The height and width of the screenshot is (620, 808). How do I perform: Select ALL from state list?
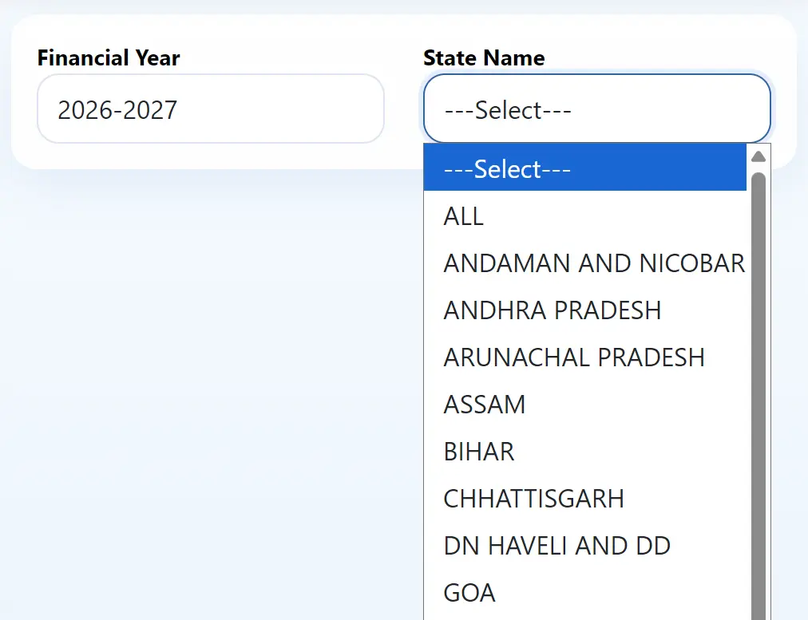[585, 215]
